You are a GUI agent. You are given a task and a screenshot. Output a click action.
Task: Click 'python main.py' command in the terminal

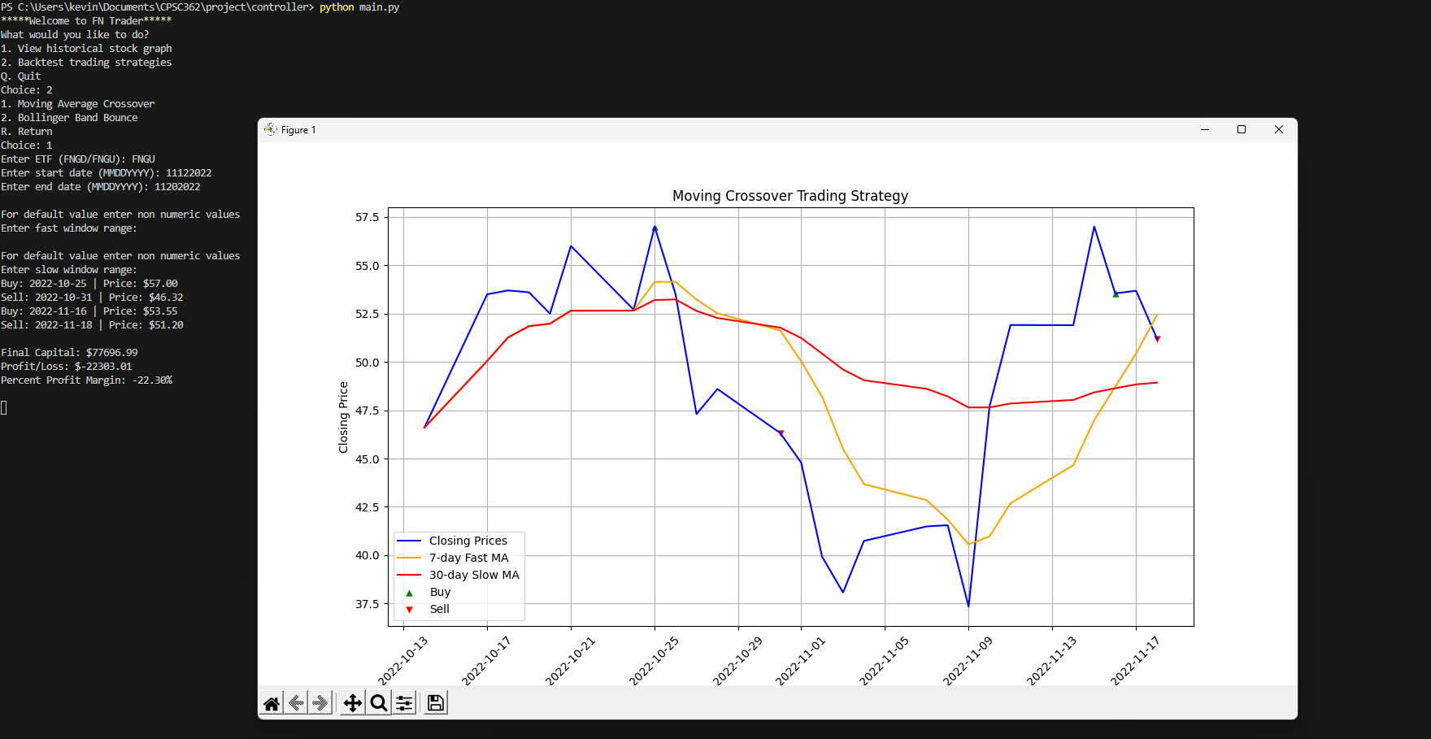tap(359, 7)
